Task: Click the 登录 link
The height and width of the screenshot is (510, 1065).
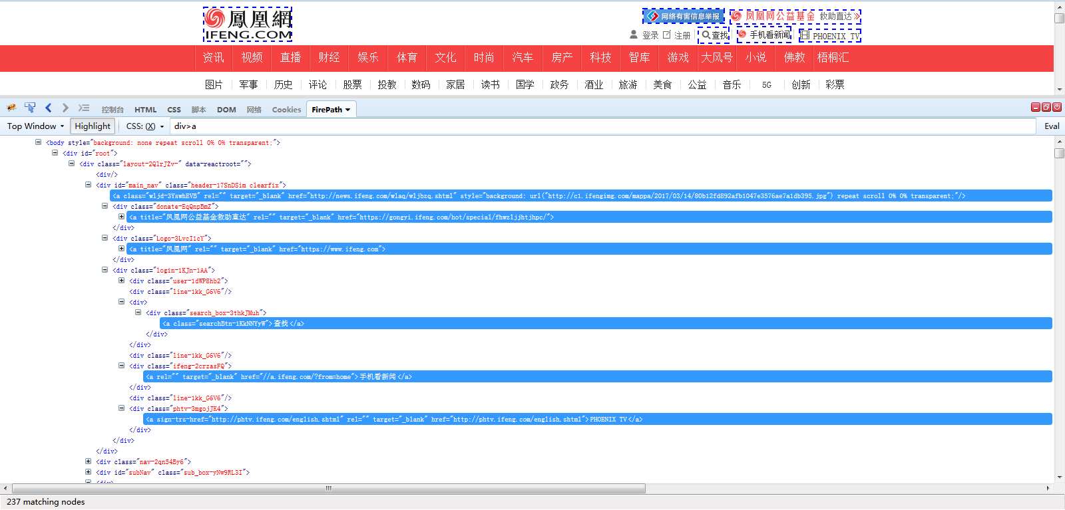Action: (x=650, y=35)
